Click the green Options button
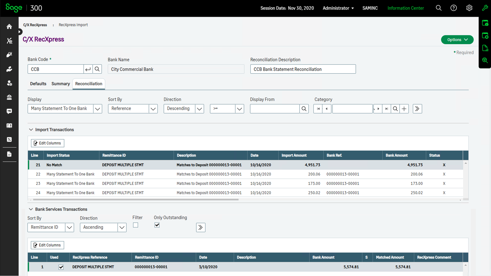The height and width of the screenshot is (276, 491). point(457,40)
